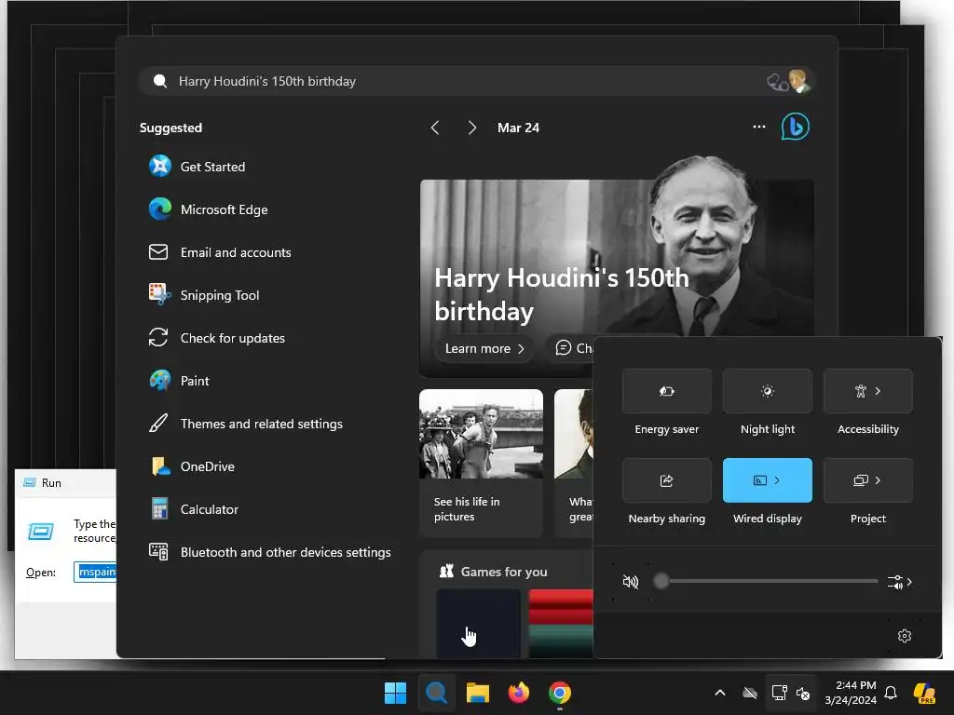The image size is (954, 715).
Task: Open OneDrive from Suggested list
Action: pos(192,467)
